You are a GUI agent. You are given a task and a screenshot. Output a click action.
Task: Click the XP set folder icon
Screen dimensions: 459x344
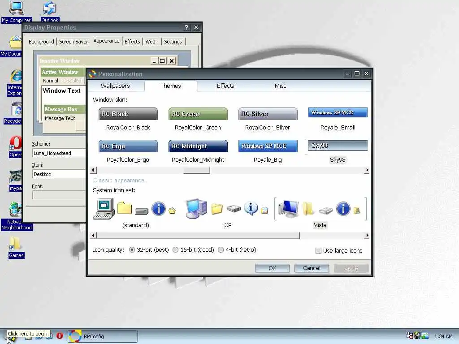217,209
